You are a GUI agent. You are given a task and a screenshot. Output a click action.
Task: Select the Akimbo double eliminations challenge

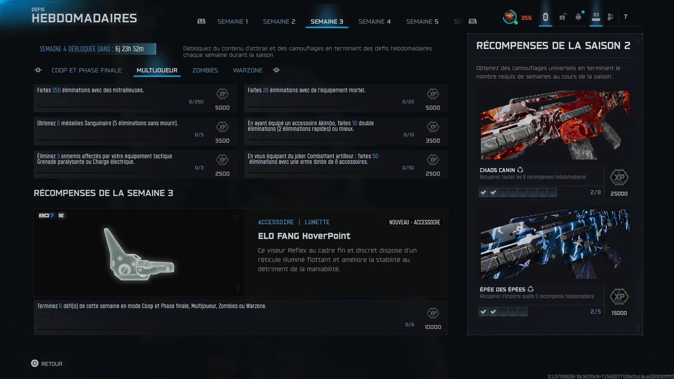coord(346,131)
